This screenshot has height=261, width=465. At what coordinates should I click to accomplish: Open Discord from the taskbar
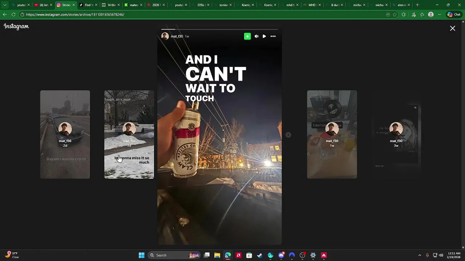(281, 255)
